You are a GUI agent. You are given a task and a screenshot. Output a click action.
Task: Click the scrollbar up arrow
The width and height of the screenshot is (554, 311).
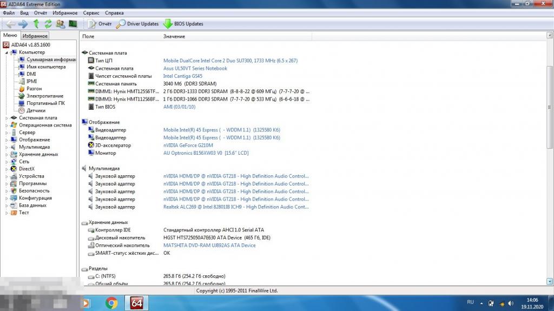coord(550,35)
